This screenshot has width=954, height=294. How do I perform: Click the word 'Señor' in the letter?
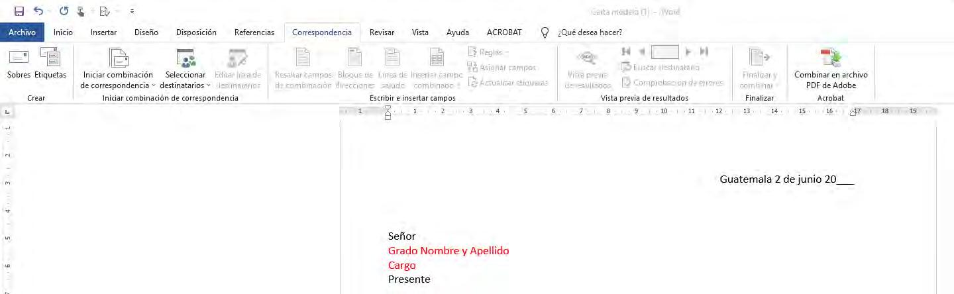(x=401, y=236)
